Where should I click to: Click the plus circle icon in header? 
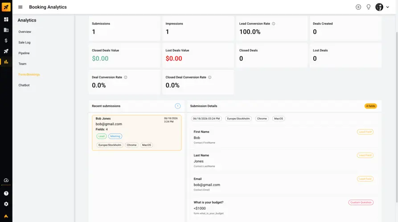pyautogui.click(x=358, y=7)
